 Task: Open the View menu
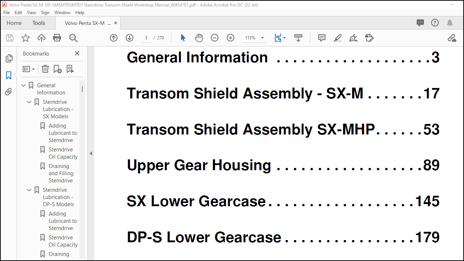pyautogui.click(x=32, y=12)
